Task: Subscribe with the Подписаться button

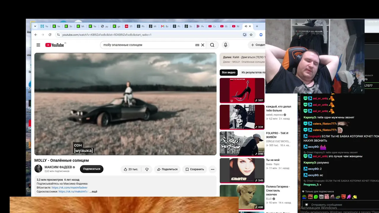Action: click(91, 169)
